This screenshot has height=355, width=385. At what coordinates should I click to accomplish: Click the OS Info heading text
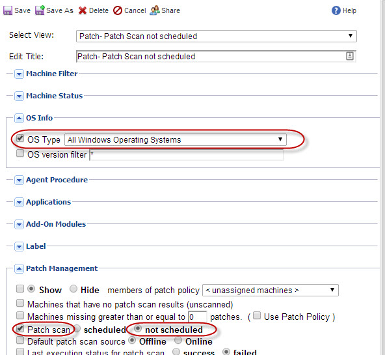39,118
